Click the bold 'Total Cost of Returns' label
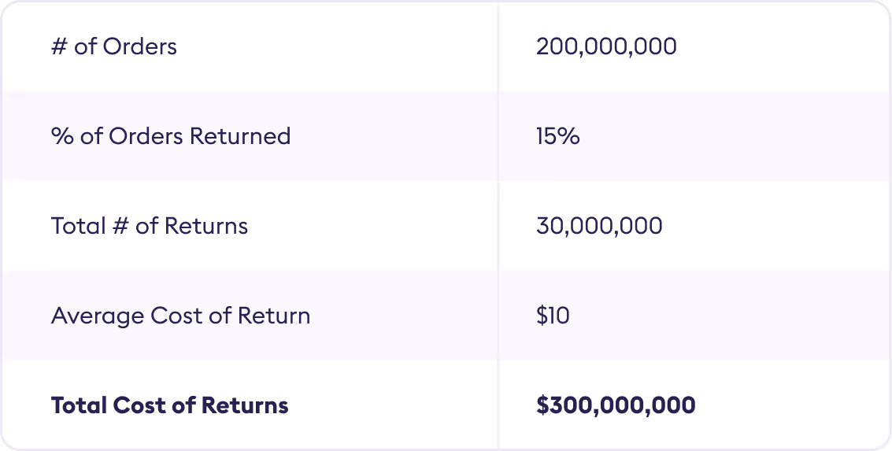Image resolution: width=892 pixels, height=451 pixels. click(169, 405)
